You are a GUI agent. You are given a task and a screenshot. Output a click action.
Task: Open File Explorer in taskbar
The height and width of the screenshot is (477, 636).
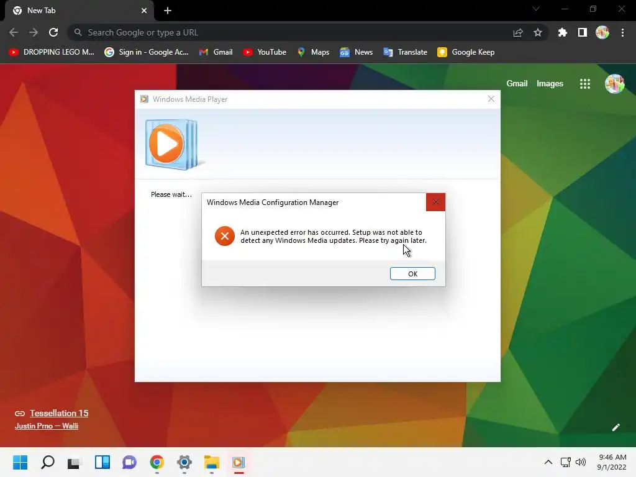coord(211,462)
